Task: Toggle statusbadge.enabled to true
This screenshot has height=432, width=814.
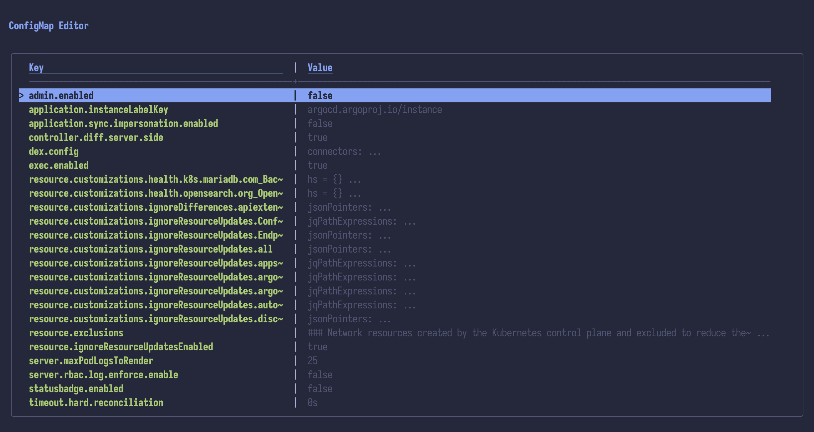Action: click(x=320, y=388)
